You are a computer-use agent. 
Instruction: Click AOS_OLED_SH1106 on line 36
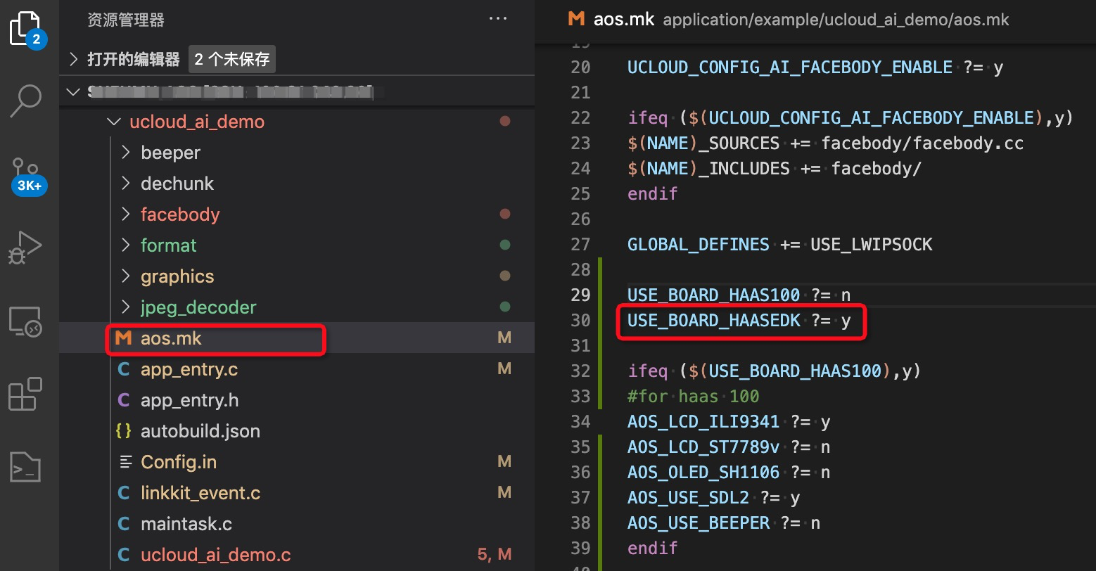tap(703, 473)
